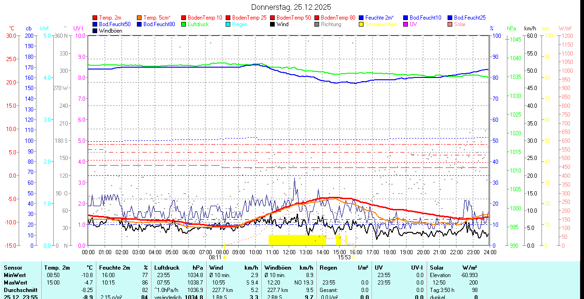Click the 12:00 tick on time axis
The image size is (584, 299).
[x=289, y=252]
